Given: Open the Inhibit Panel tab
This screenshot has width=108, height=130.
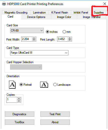Looking at the screenshot, I should tap(81, 13).
